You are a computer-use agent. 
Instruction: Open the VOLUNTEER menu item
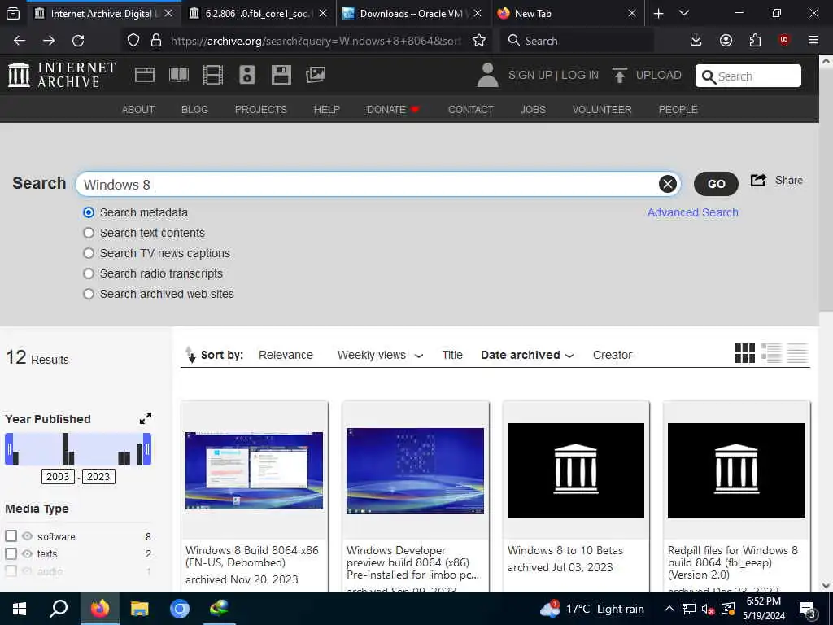coord(602,110)
